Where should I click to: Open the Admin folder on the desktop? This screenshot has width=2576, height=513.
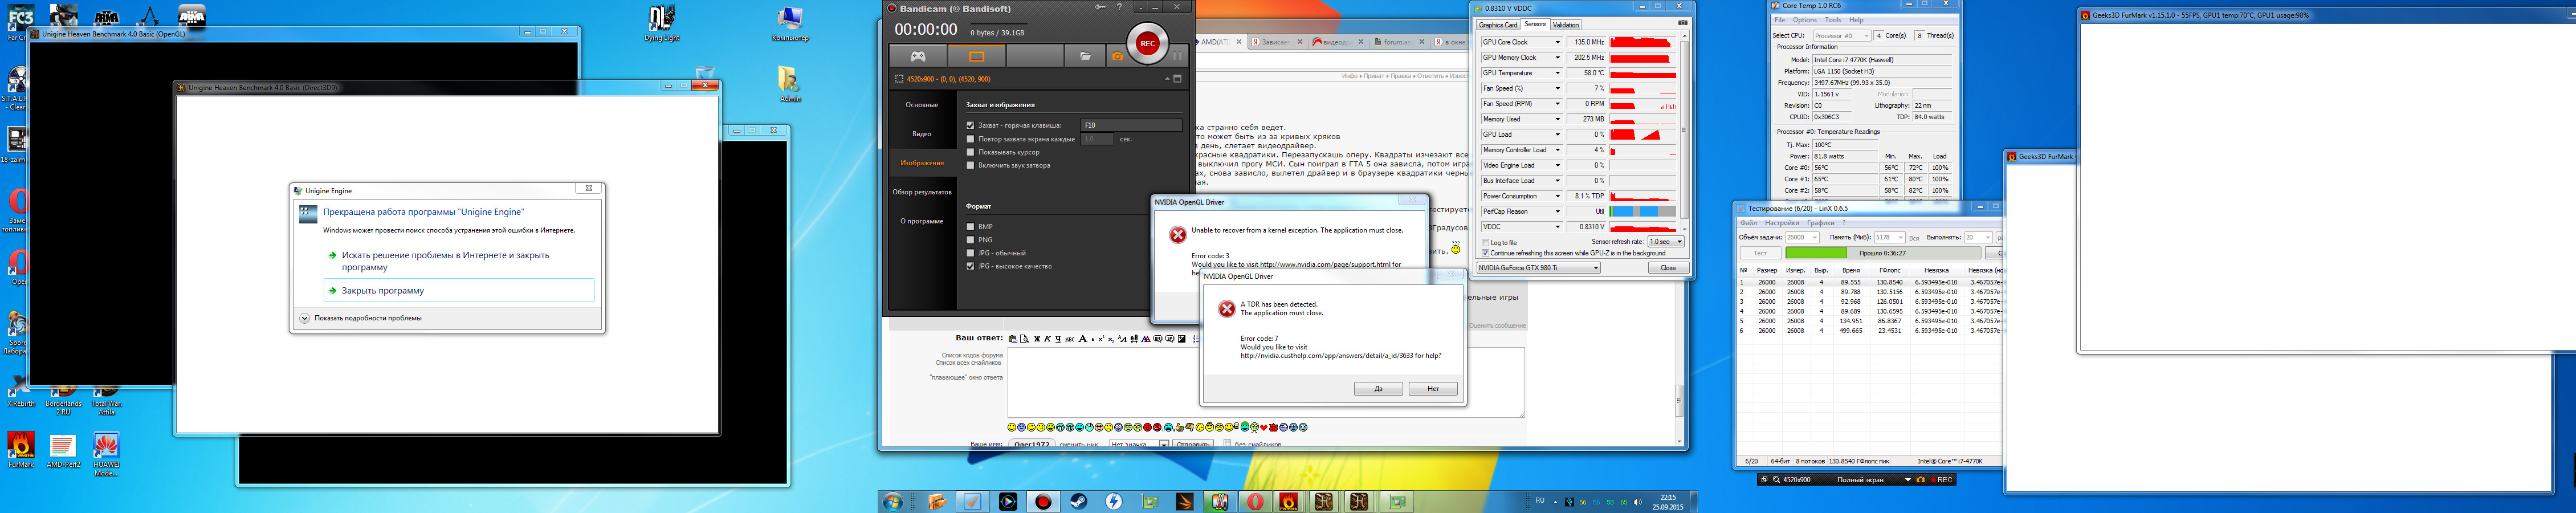coord(790,84)
